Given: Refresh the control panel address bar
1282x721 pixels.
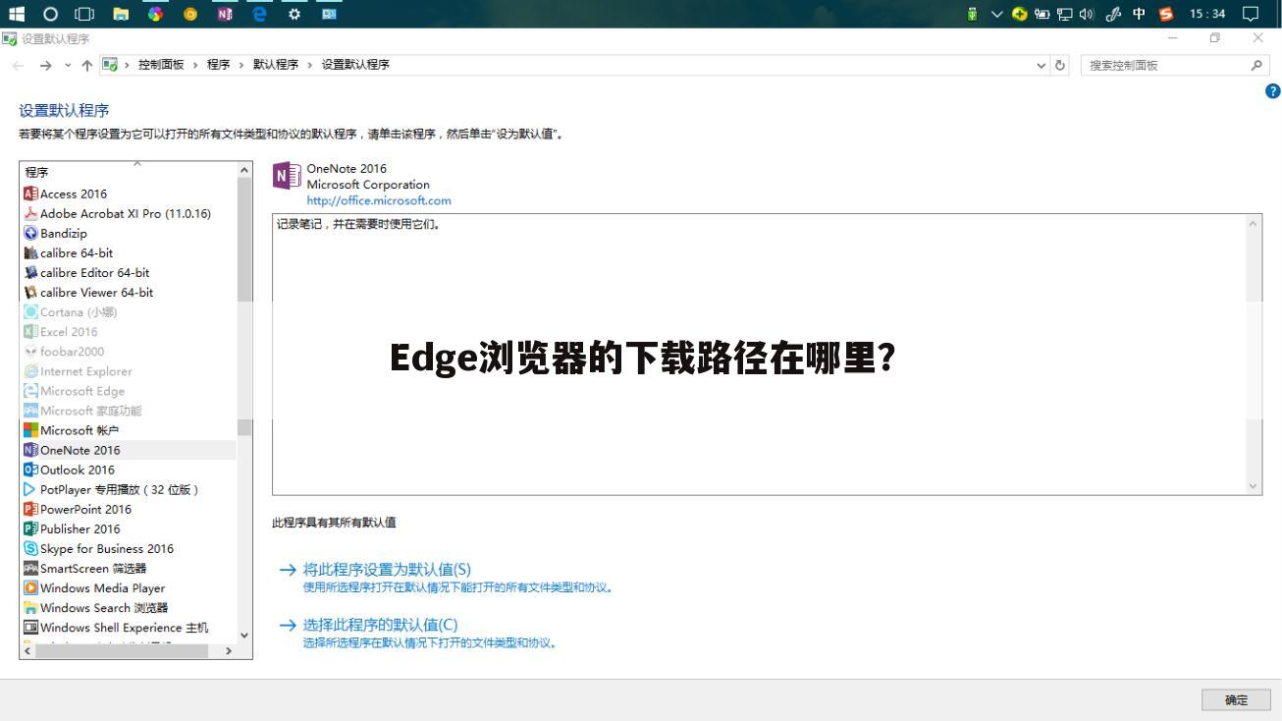Looking at the screenshot, I should coord(1060,65).
